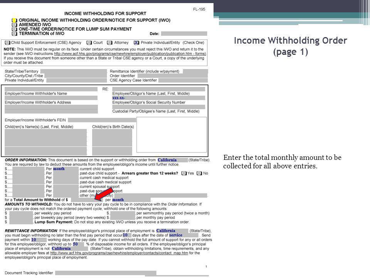Screen dimensions: 370x278
Task: Select the Court checkbox
Action: click(89, 42)
